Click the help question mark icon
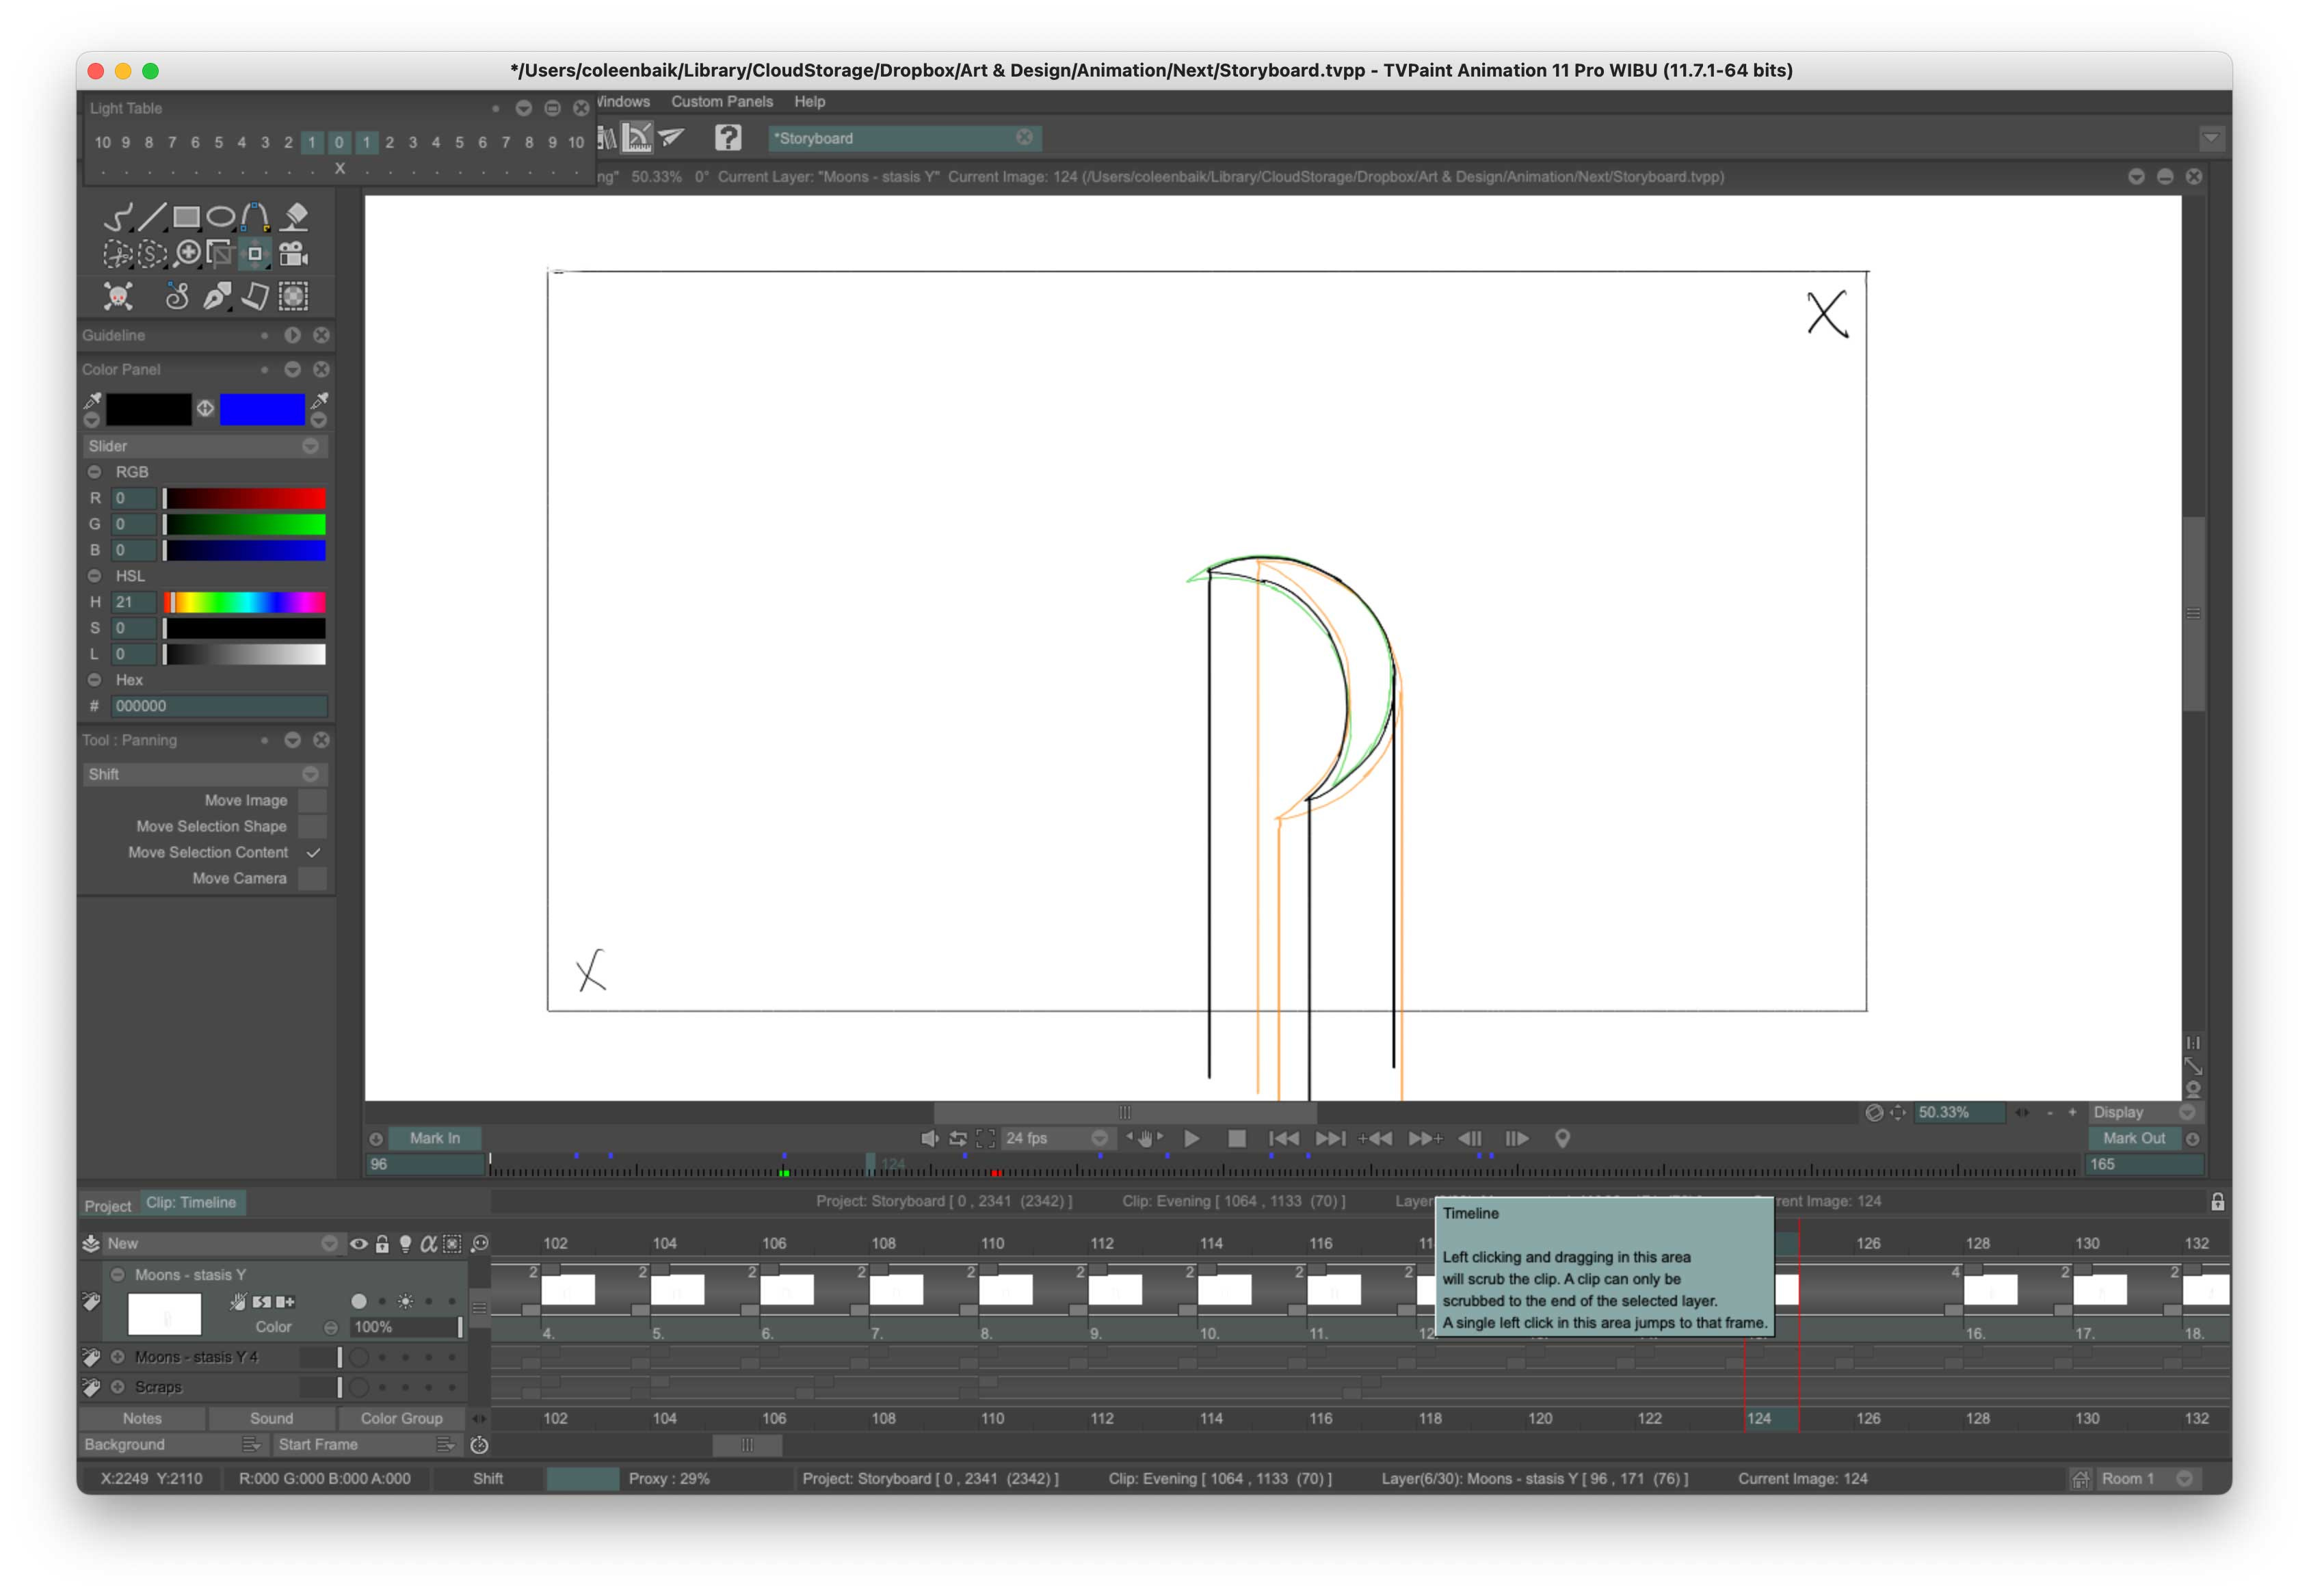The width and height of the screenshot is (2309, 1596). (728, 137)
